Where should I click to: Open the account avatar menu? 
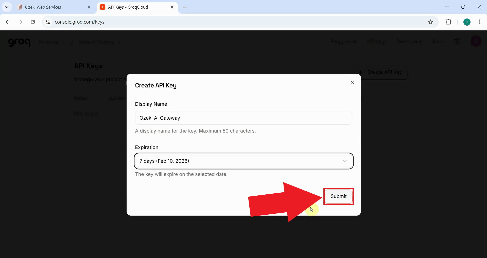[x=476, y=41]
